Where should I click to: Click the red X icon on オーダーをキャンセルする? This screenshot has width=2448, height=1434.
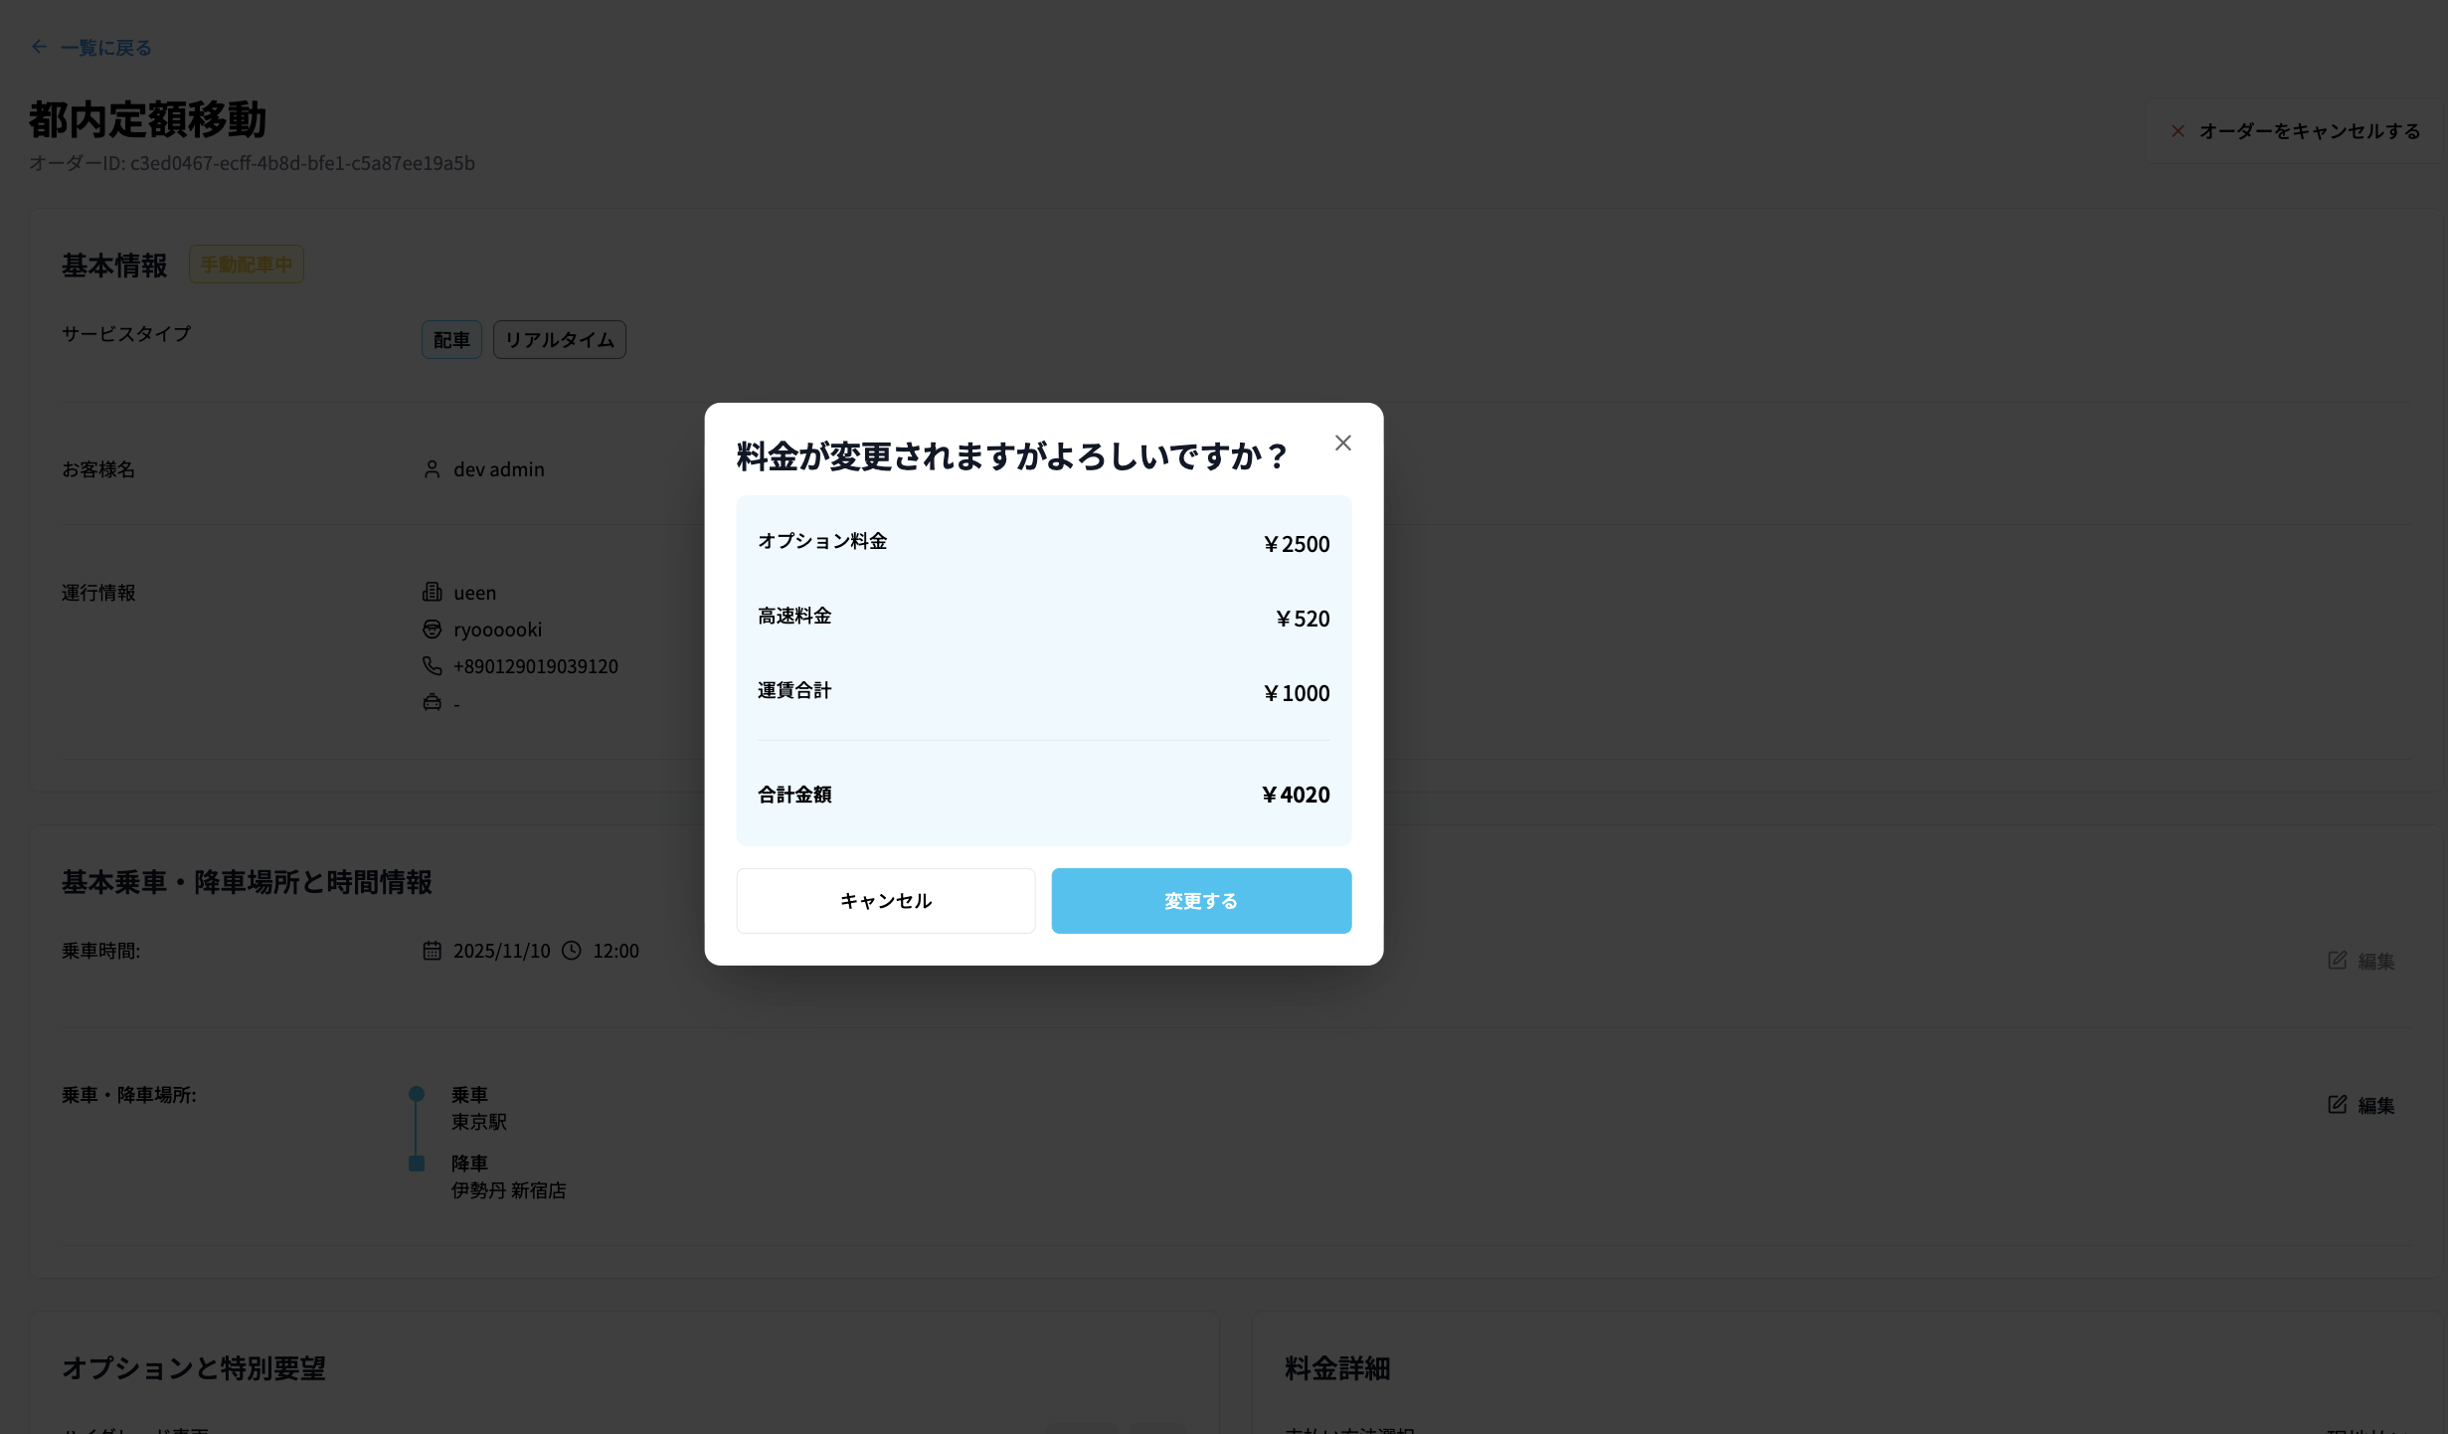tap(2178, 130)
